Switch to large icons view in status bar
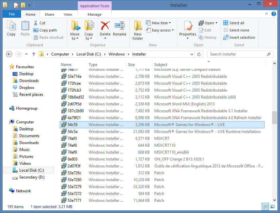 [272, 206]
